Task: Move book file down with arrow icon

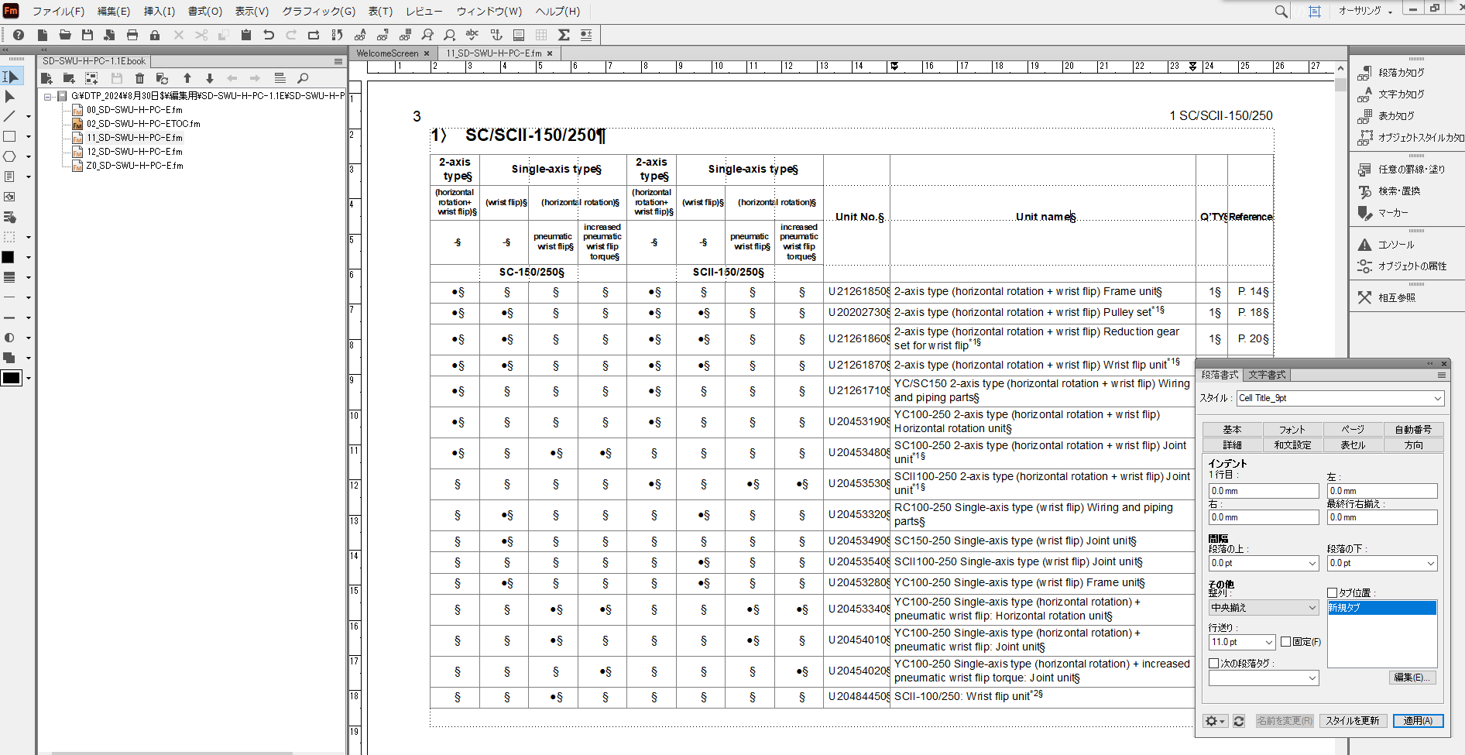Action: click(209, 78)
